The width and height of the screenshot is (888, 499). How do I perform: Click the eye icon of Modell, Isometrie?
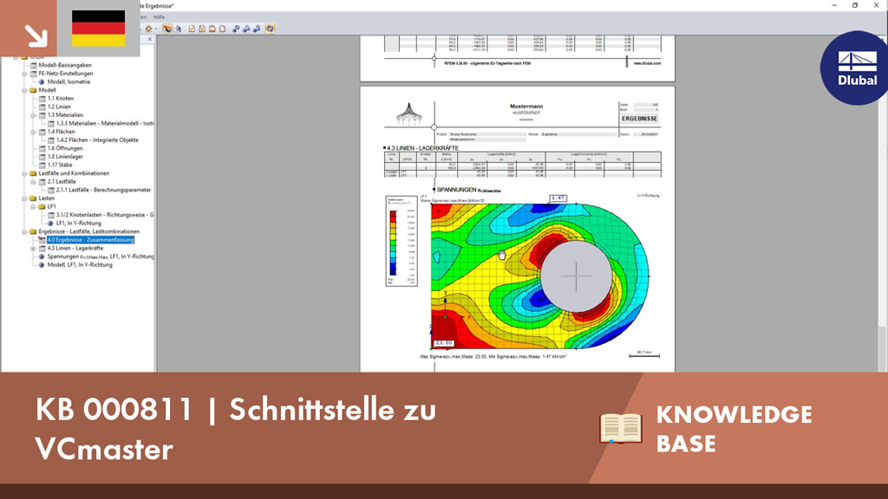click(42, 82)
